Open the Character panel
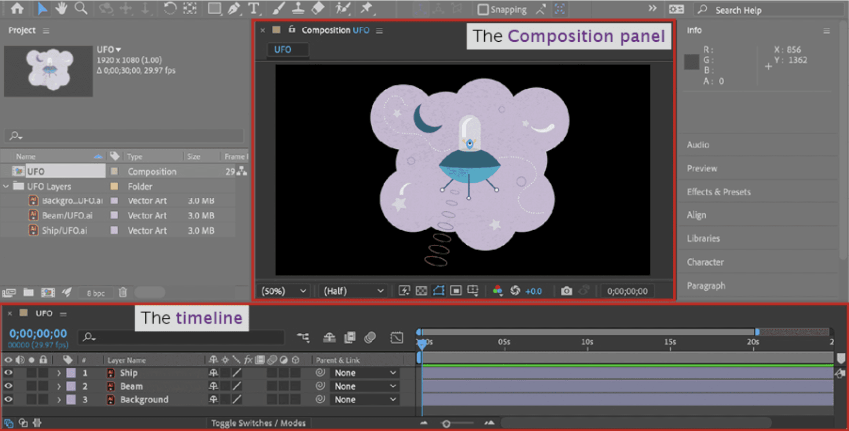This screenshot has height=431, width=849. coord(705,262)
